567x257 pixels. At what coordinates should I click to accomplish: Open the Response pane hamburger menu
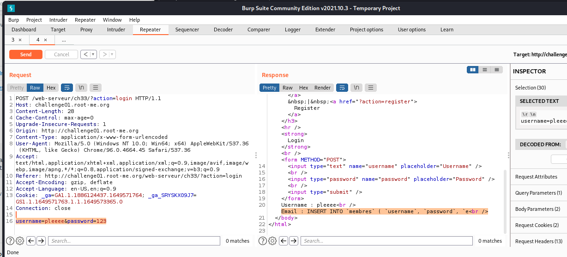point(371,88)
